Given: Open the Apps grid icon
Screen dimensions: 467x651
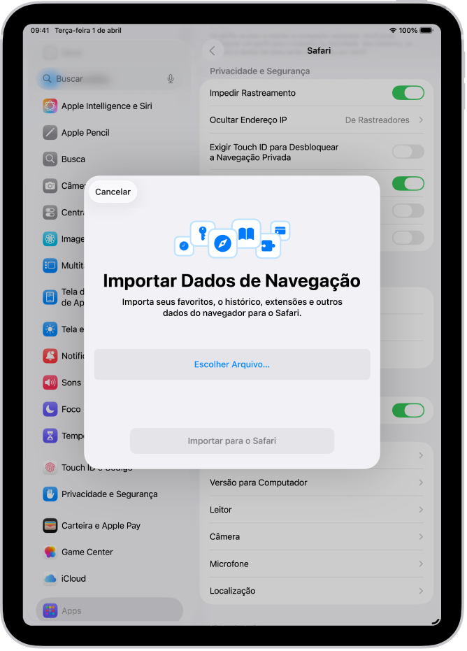Looking at the screenshot, I should tap(50, 610).
